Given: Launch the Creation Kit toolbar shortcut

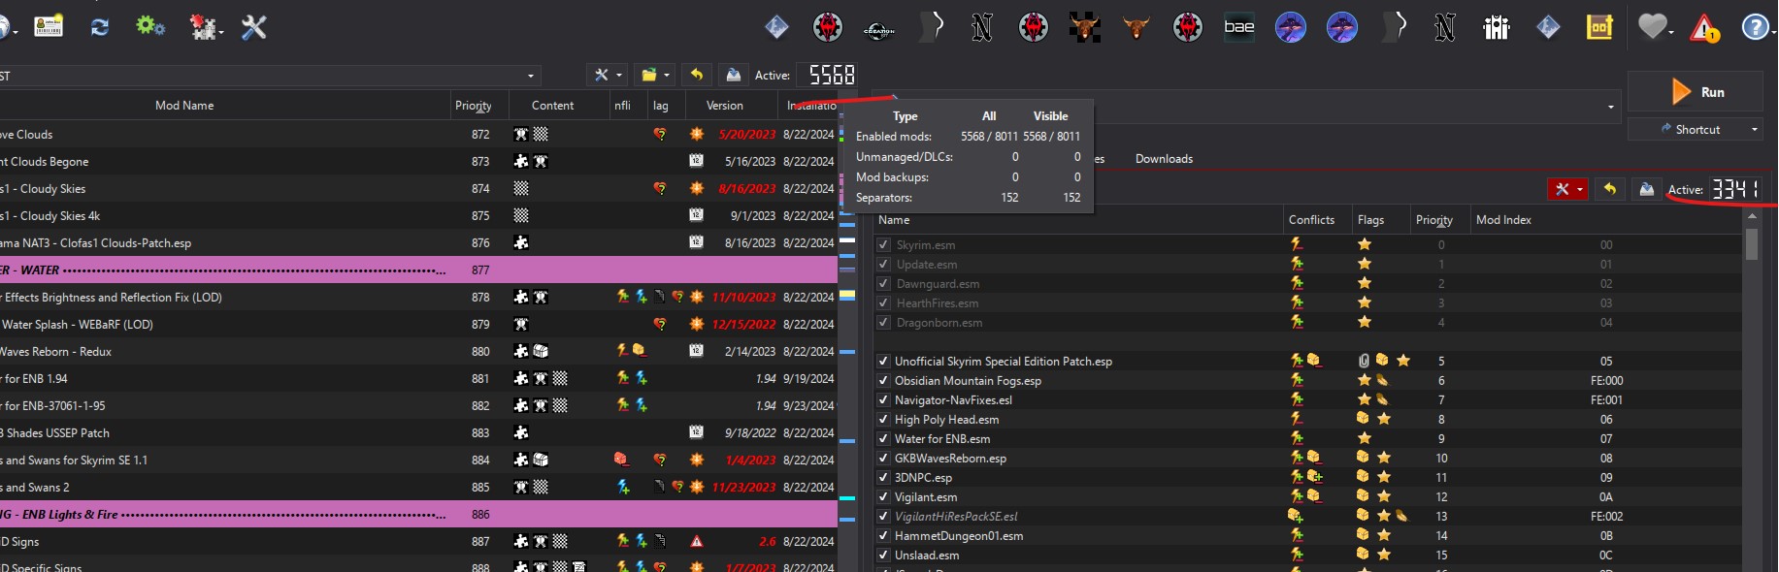Looking at the screenshot, I should (879, 28).
